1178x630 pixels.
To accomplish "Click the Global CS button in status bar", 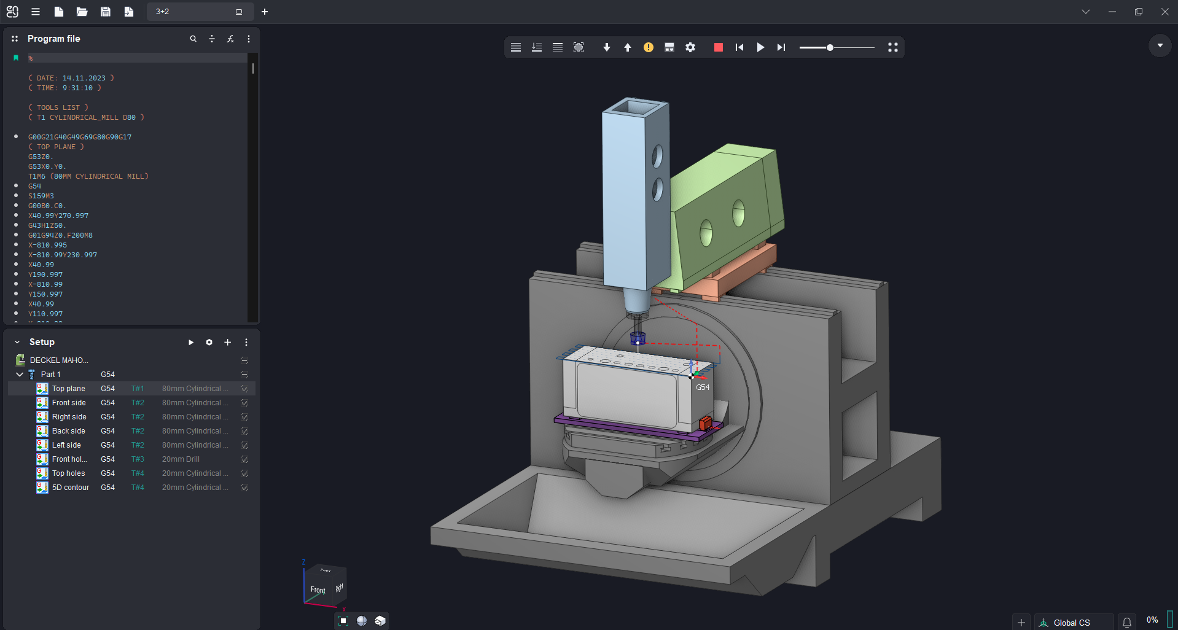I will 1072,622.
